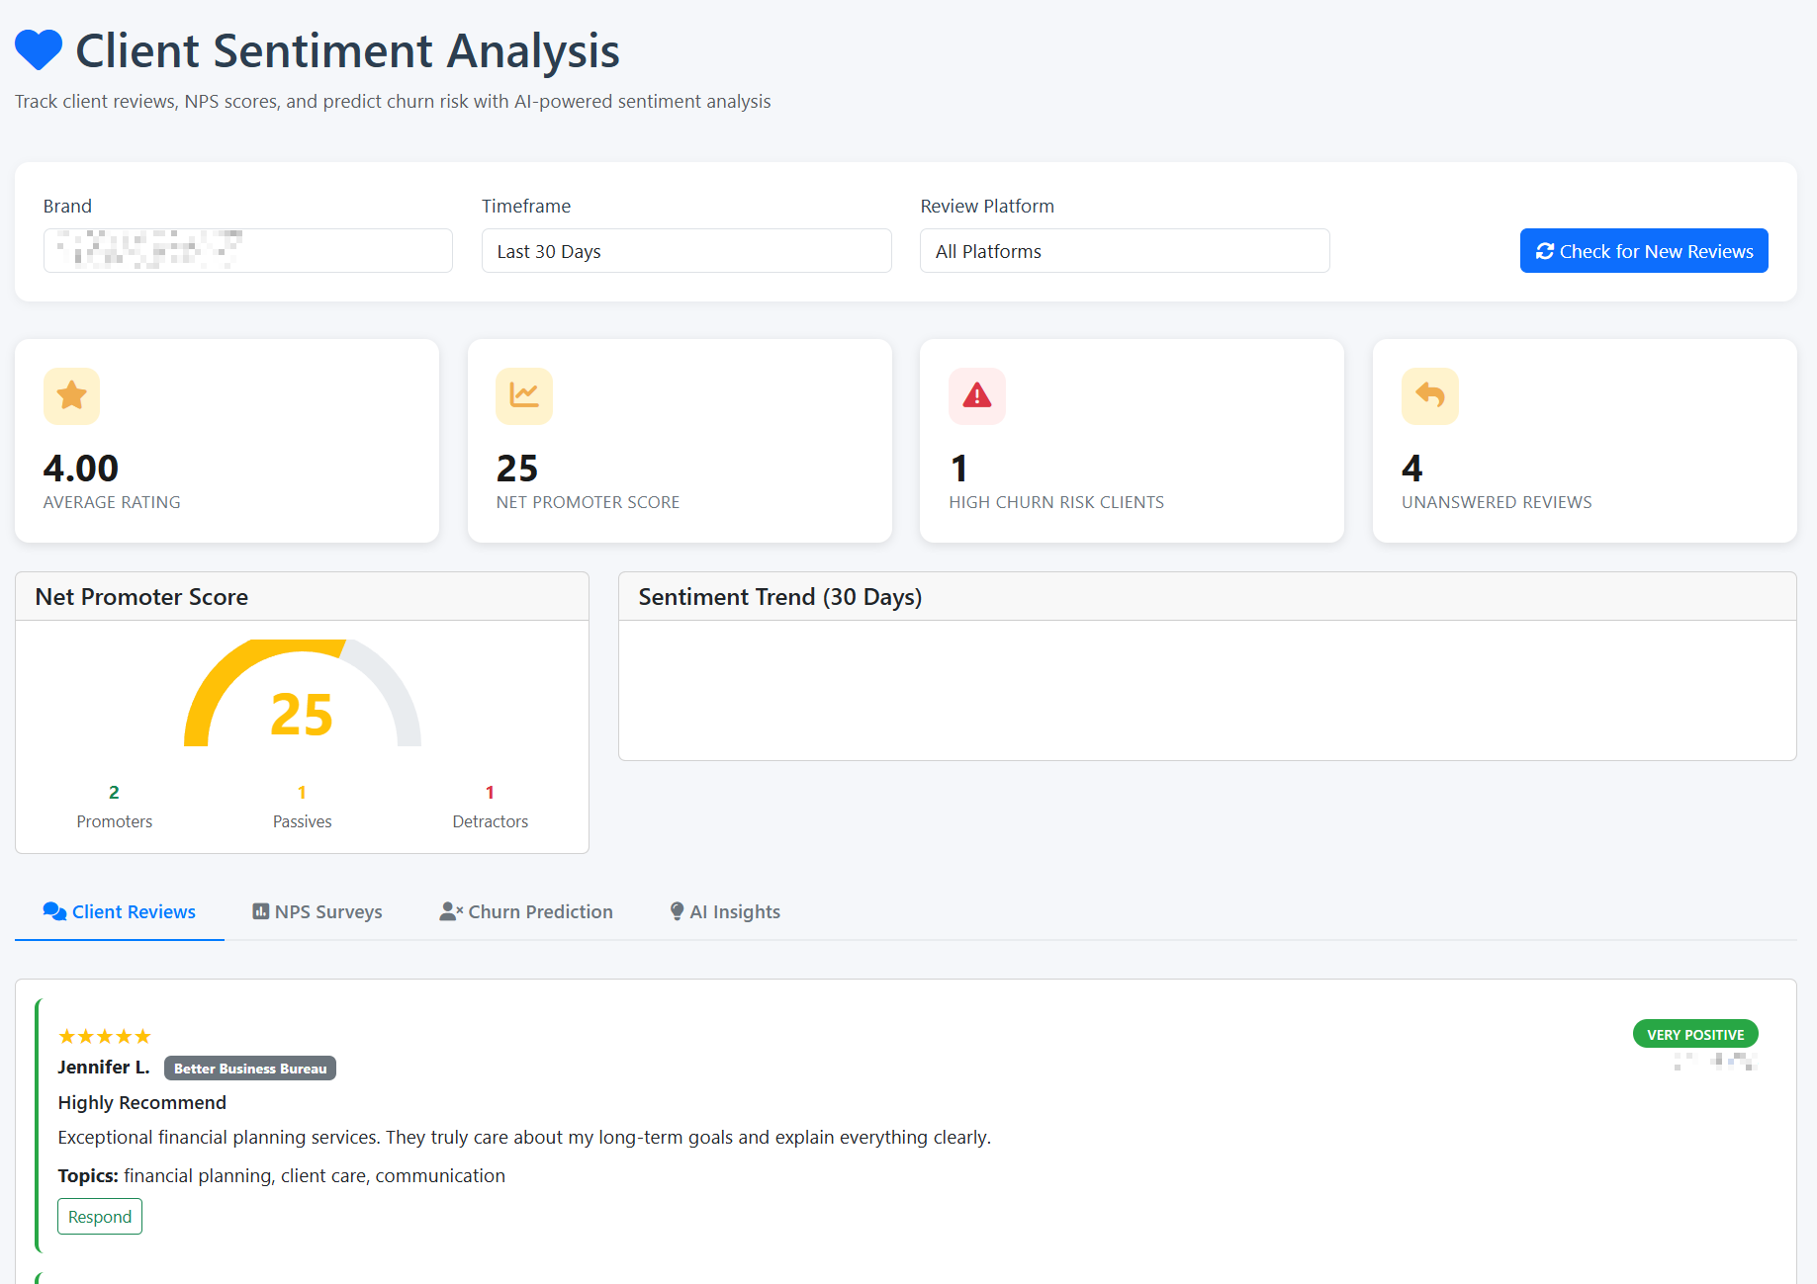Screen dimensions: 1817x1284
Task: Click the chat bubble icon next to Client Reviews
Action: [54, 910]
